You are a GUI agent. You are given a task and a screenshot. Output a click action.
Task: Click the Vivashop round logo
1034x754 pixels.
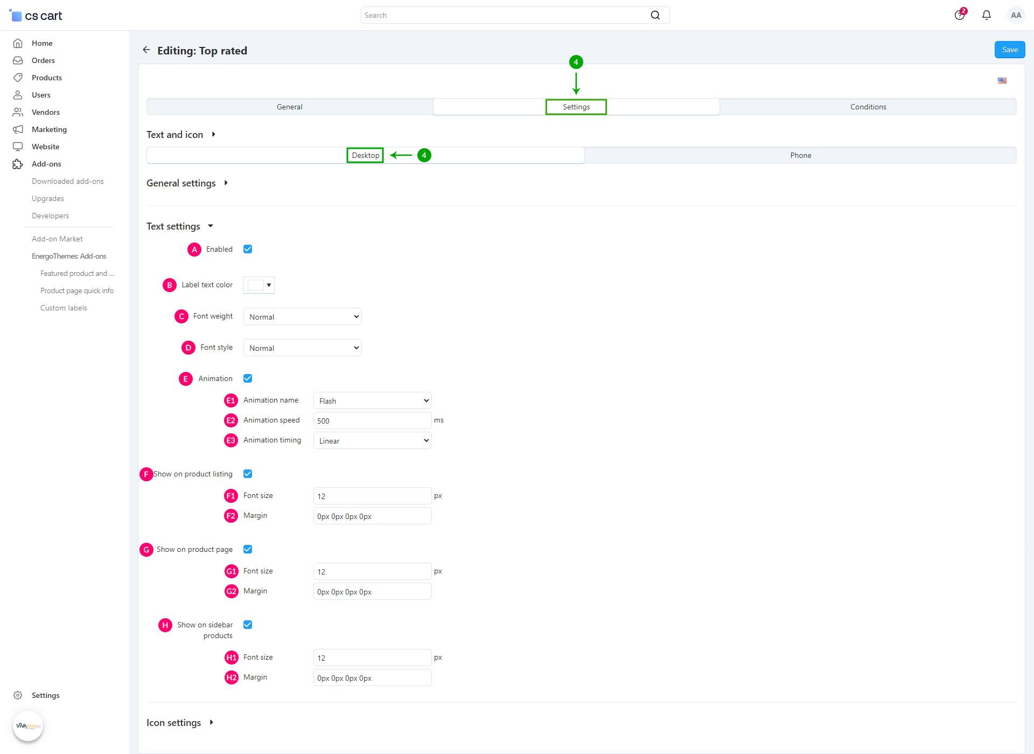pos(28,726)
